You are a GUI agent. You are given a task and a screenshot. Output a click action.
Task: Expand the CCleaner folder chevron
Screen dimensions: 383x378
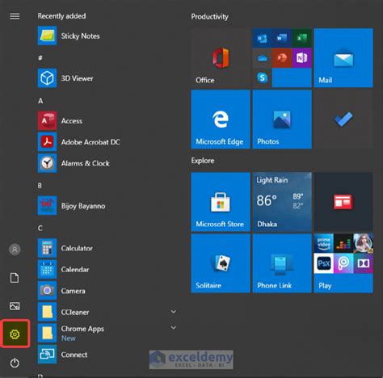174,312
